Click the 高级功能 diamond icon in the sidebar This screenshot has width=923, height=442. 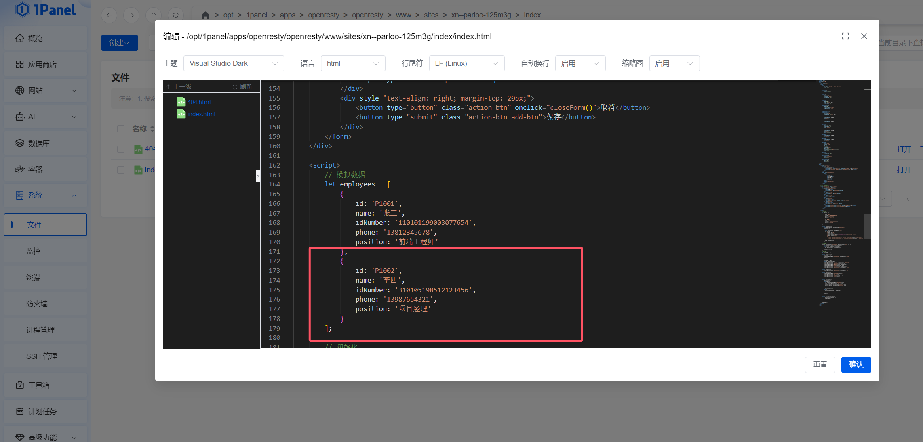(19, 437)
